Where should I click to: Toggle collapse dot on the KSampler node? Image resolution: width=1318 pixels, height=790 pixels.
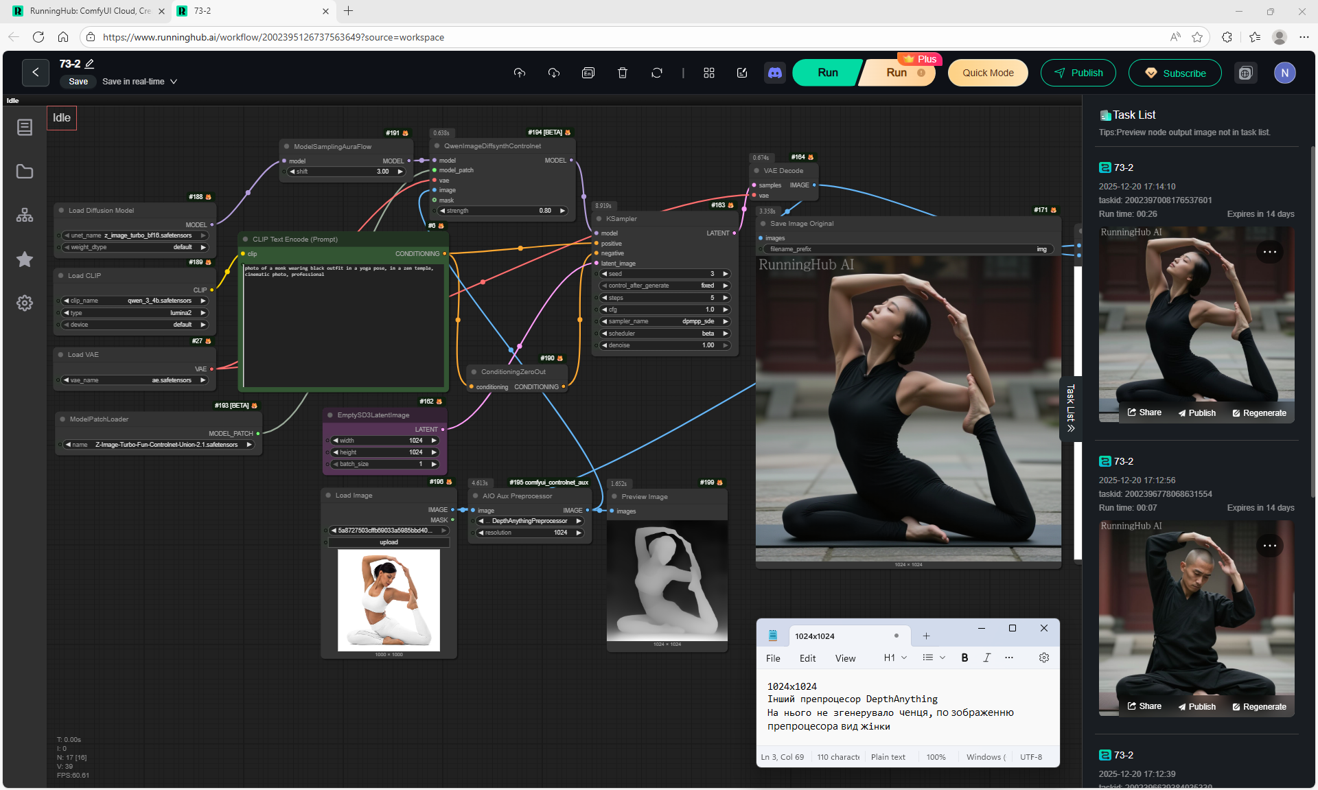pyautogui.click(x=599, y=219)
